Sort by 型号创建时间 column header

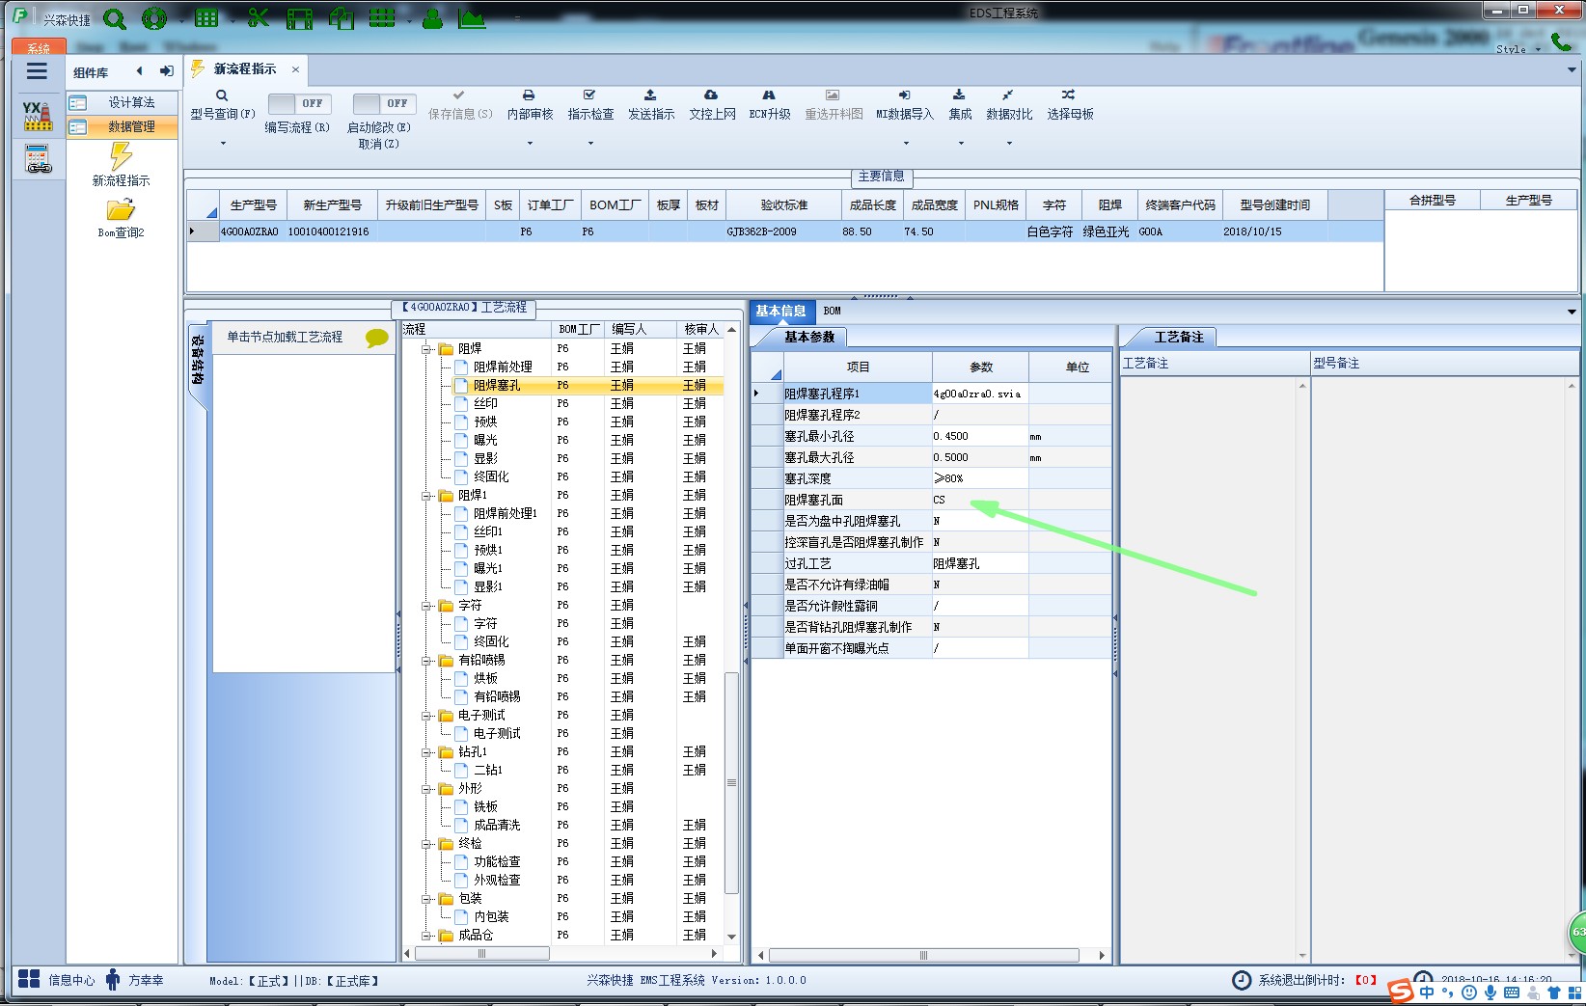1274,205
